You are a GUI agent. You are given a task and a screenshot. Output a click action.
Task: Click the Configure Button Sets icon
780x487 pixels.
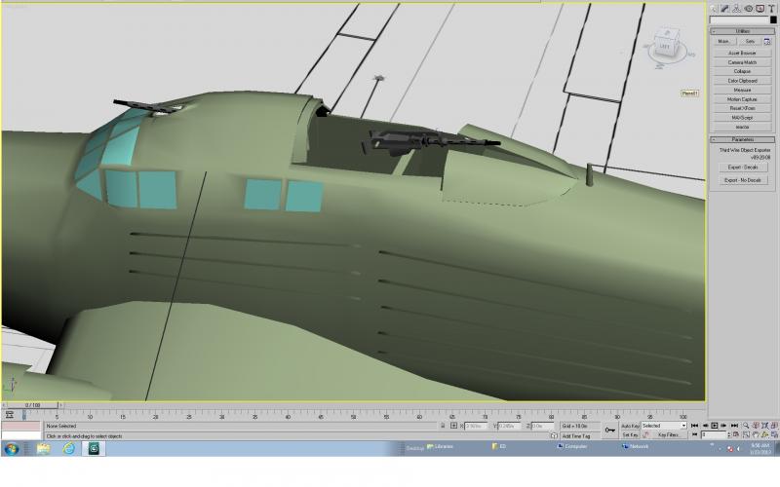(x=766, y=41)
